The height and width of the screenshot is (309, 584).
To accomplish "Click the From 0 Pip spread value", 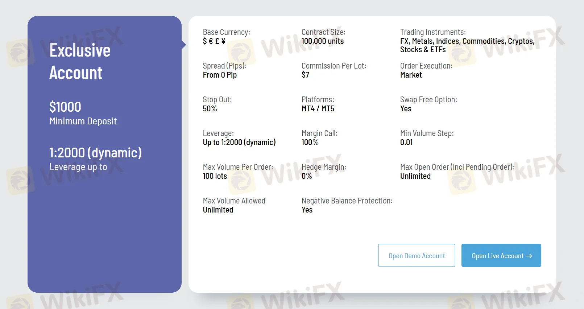I will [220, 75].
